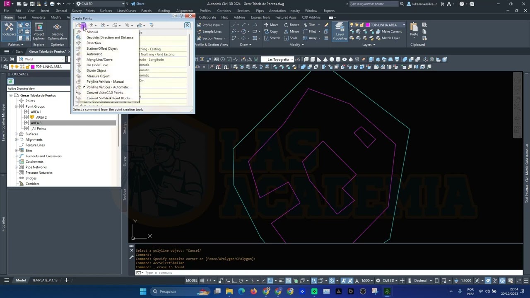Click the command line customize wrench
The image size is (530, 298).
point(132,257)
